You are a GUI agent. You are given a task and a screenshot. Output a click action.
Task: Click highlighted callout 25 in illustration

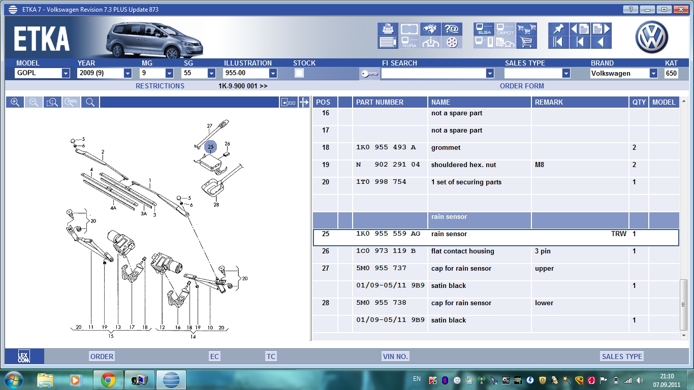click(210, 147)
